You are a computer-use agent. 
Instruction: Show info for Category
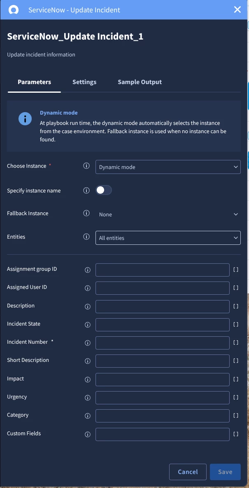coord(88,416)
